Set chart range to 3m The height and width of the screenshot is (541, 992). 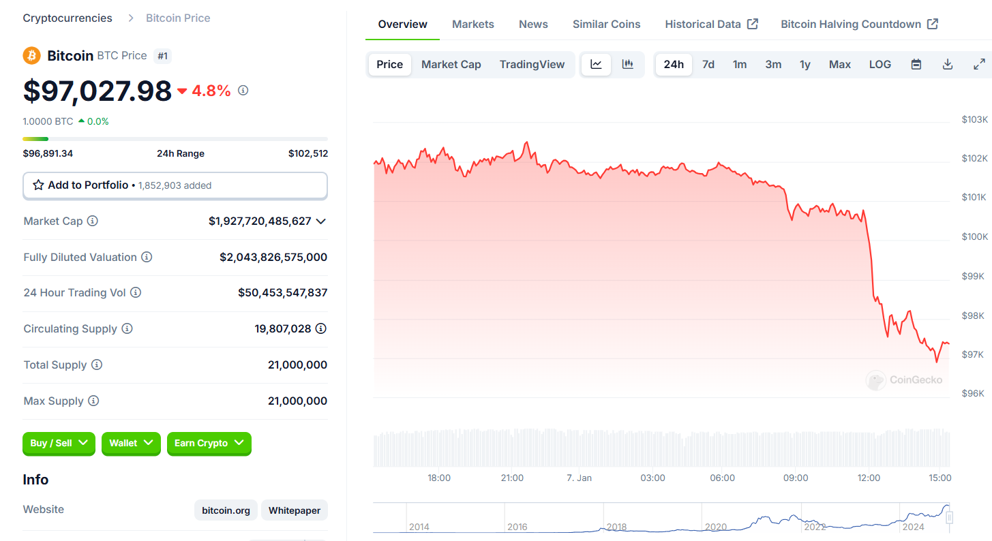tap(773, 65)
